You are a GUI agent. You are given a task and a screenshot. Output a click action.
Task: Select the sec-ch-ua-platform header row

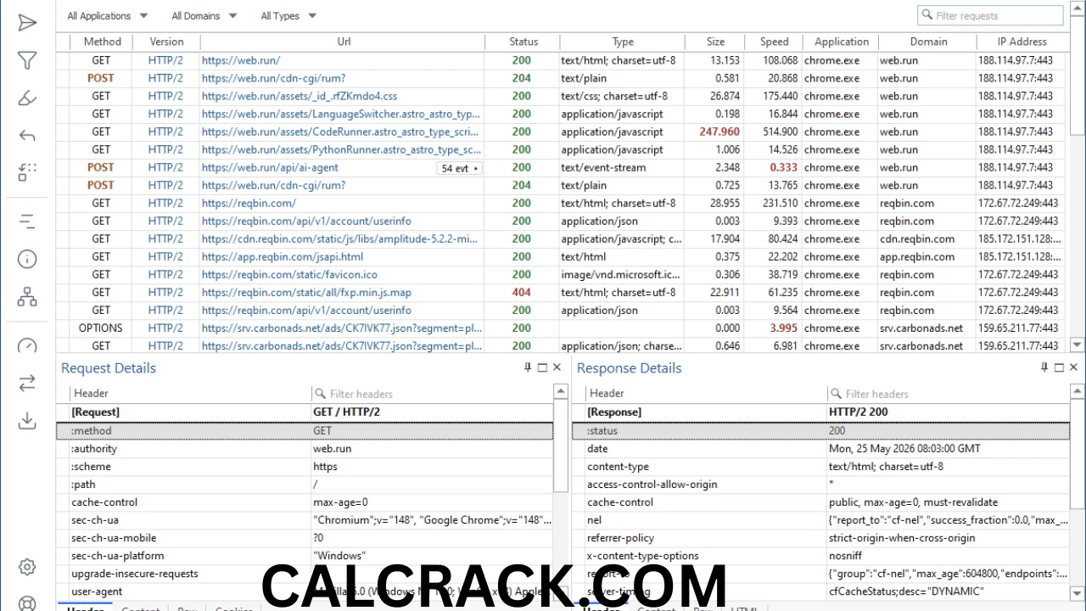pyautogui.click(x=305, y=556)
